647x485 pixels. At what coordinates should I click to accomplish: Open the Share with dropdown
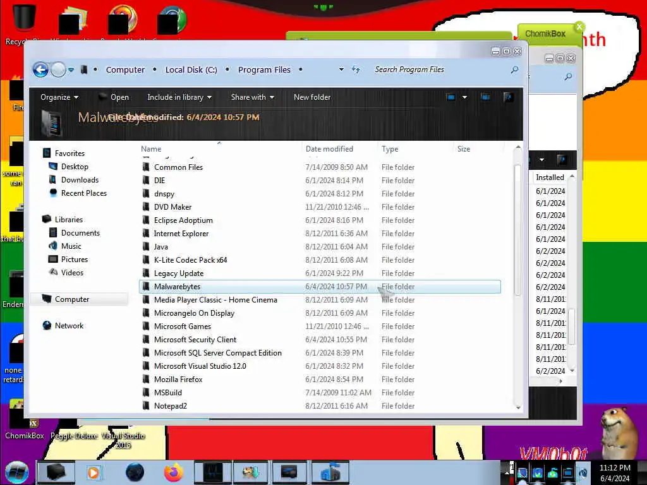pos(253,97)
